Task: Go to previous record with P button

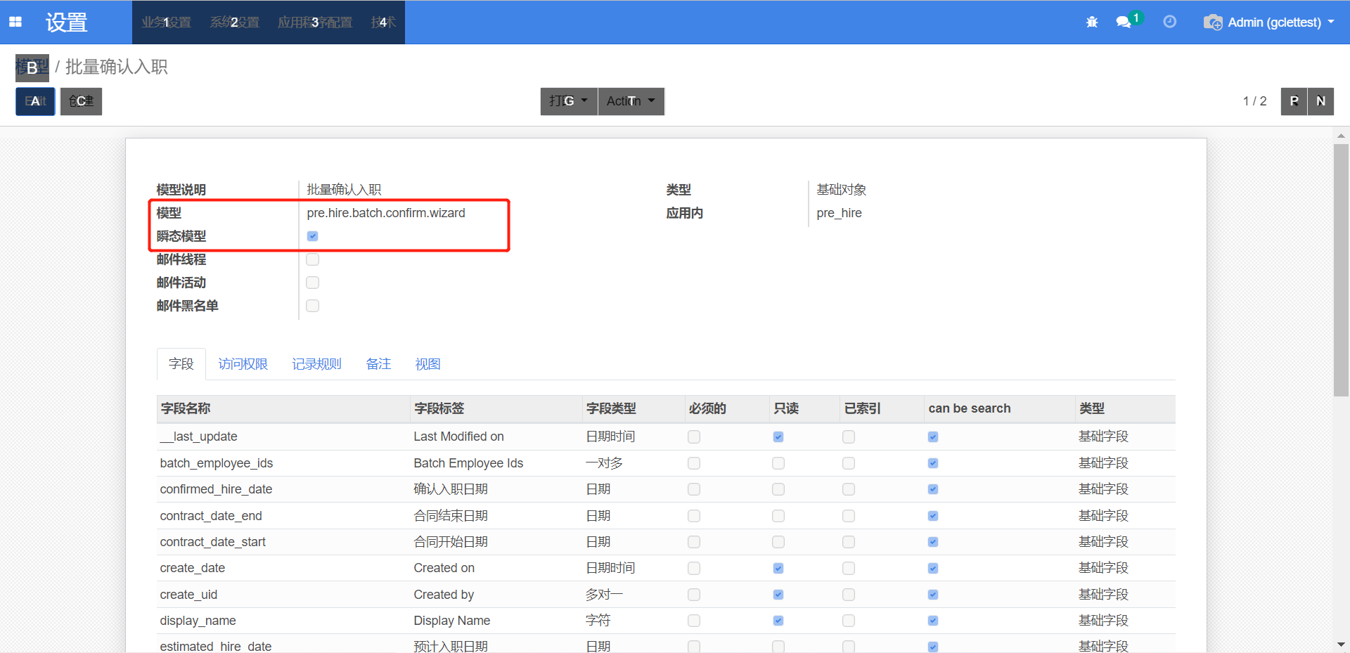Action: coord(1294,101)
